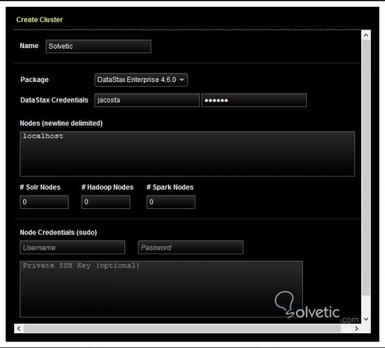Click the Private SSH Key textarea

click(161, 289)
